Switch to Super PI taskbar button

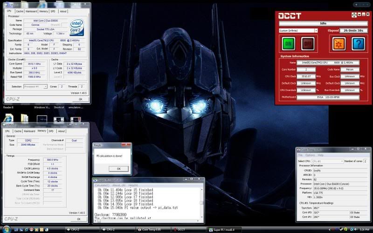(x=224, y=230)
